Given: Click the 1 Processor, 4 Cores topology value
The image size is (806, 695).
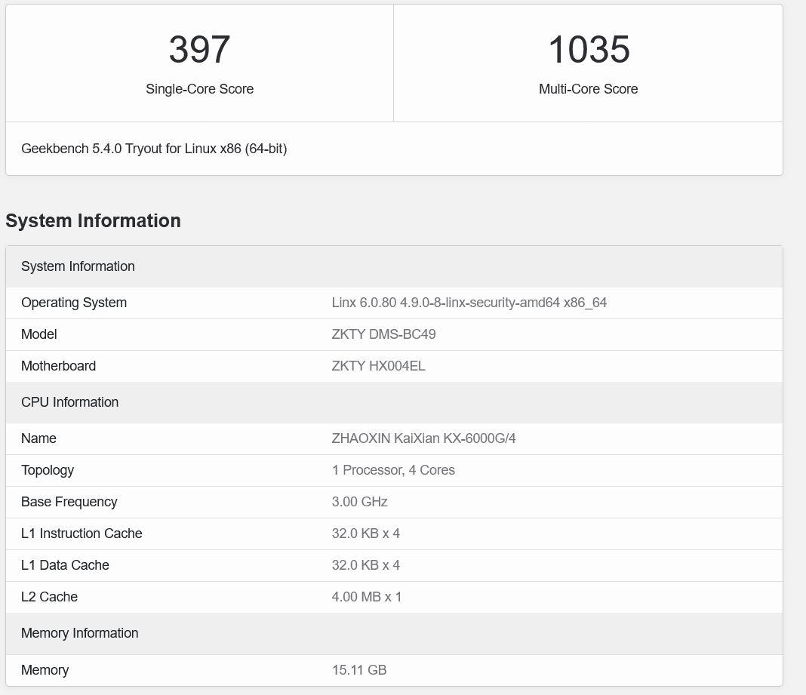Looking at the screenshot, I should point(393,470).
